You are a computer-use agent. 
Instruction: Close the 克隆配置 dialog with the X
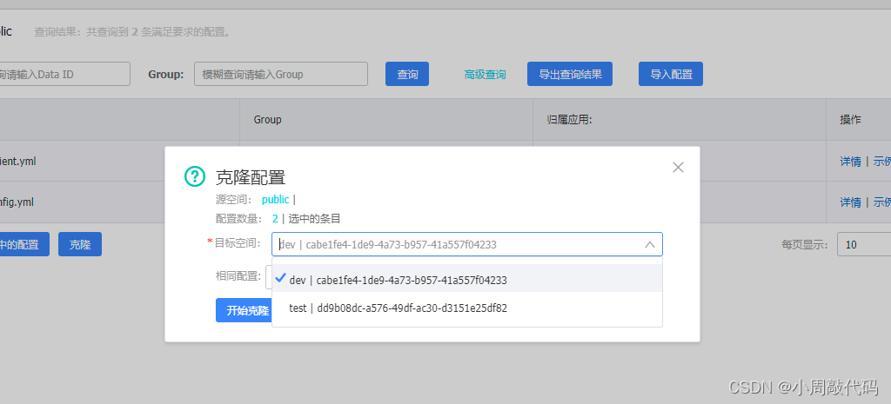(678, 168)
